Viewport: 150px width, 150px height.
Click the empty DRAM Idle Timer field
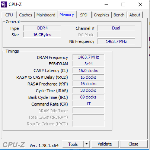pos(89,110)
